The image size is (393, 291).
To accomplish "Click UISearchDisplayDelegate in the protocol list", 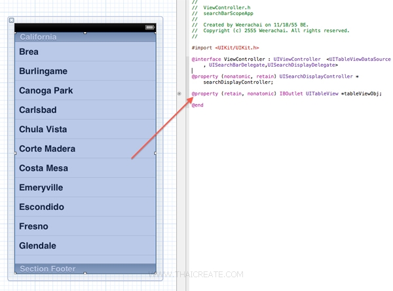I will [x=301, y=65].
